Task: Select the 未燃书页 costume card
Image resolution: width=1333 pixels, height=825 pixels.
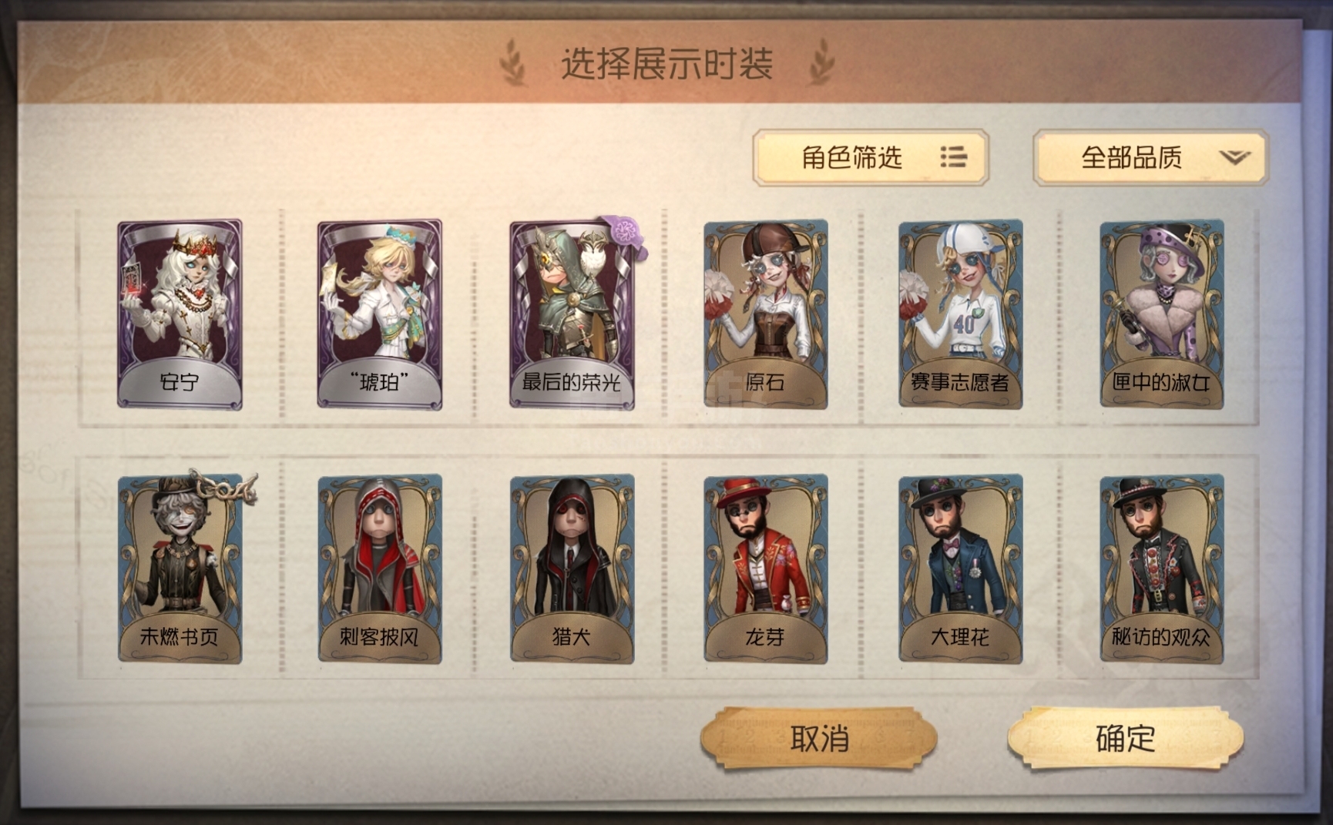Action: pos(180,569)
